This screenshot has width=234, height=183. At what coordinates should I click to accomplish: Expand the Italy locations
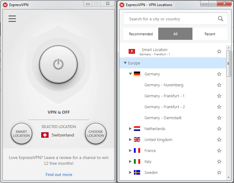pos(130,161)
